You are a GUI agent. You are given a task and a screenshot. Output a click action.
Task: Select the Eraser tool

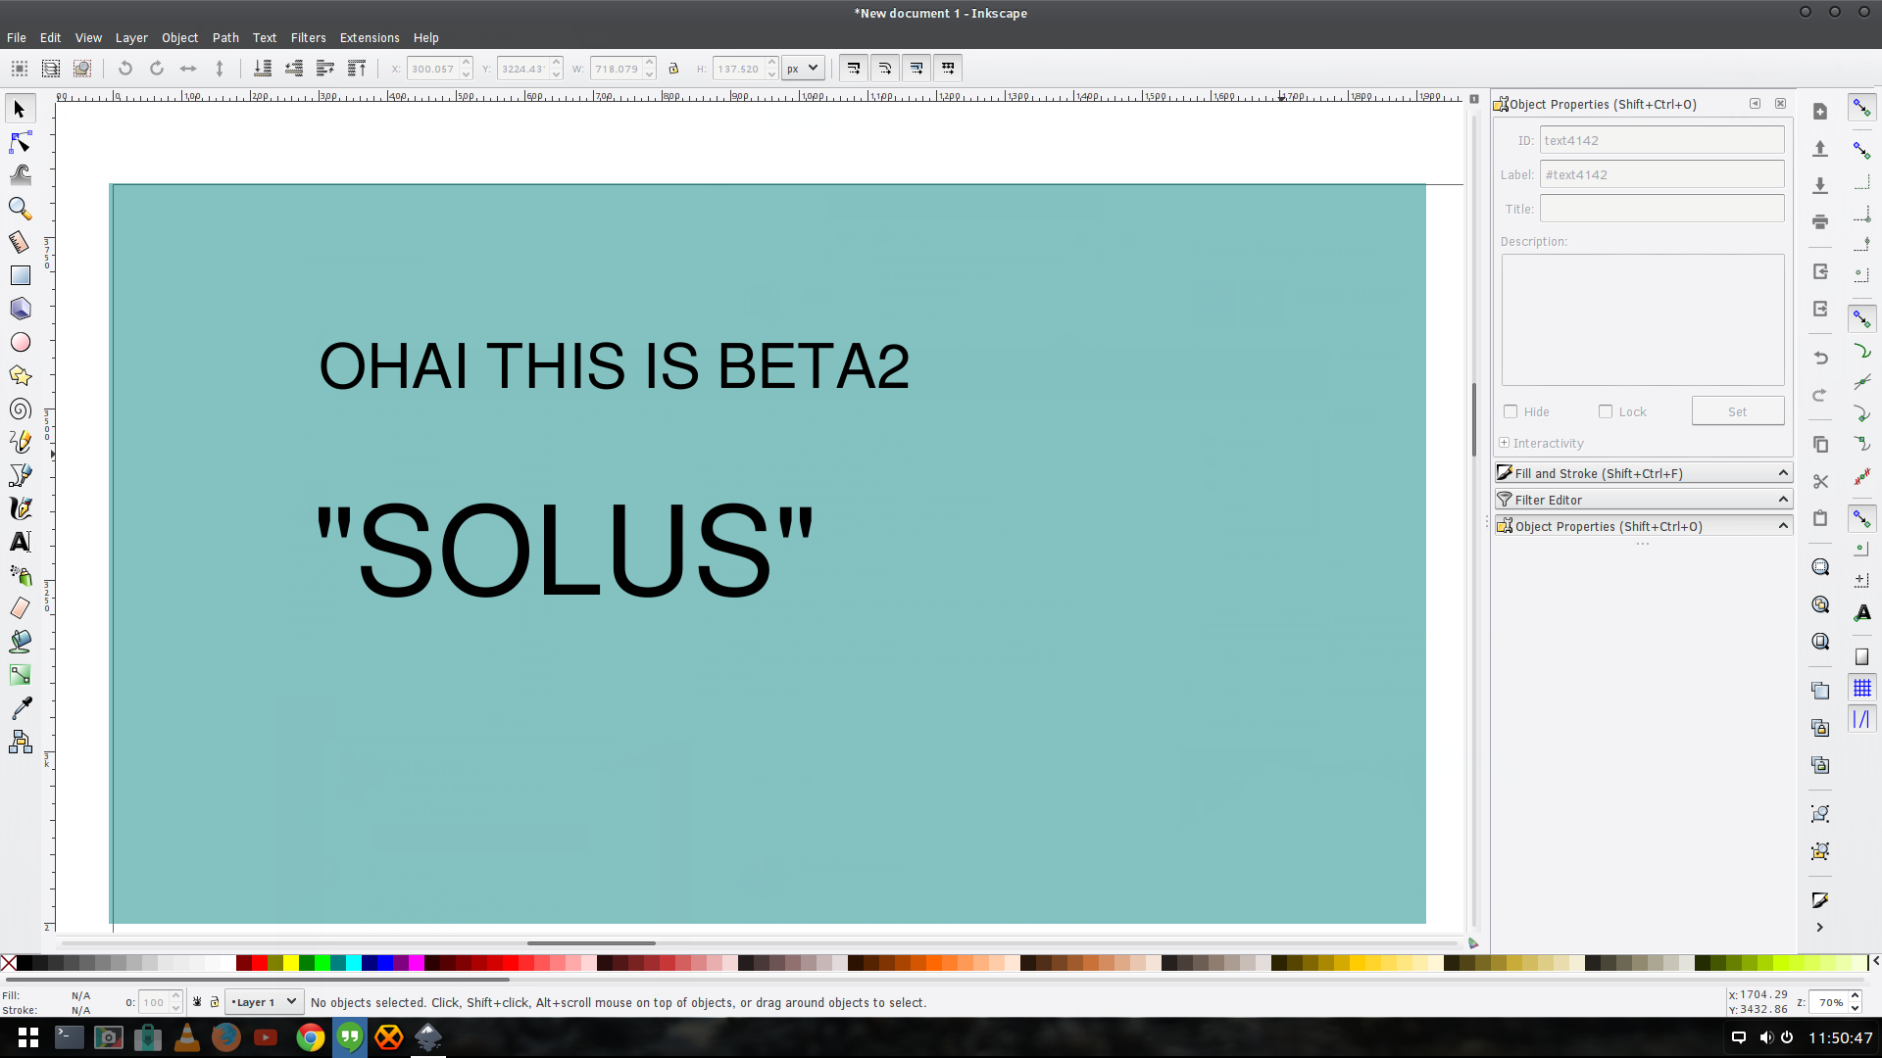20,608
